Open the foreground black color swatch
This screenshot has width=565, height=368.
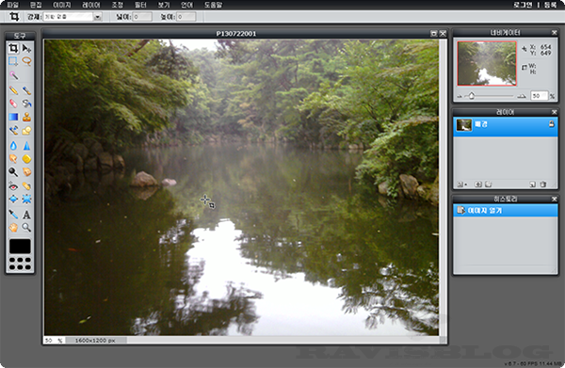coord(20,247)
